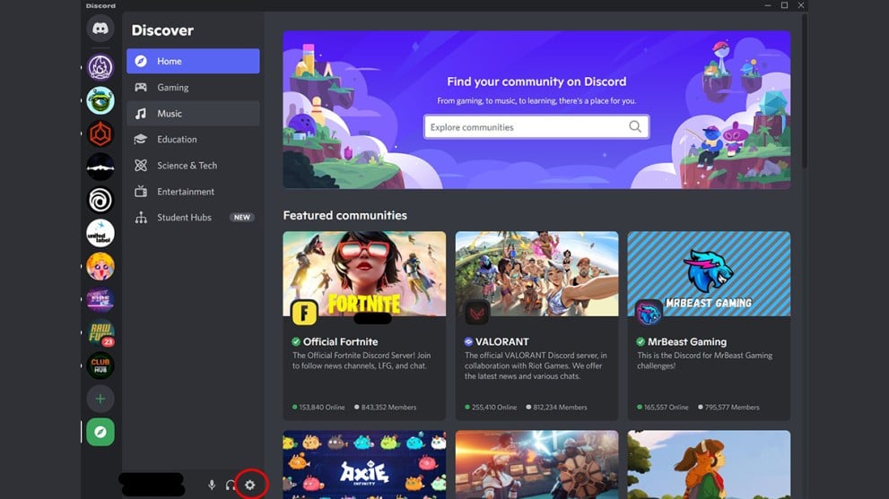Image resolution: width=889 pixels, height=499 pixels.
Task: Click the Add a Server plus button
Action: (x=100, y=399)
